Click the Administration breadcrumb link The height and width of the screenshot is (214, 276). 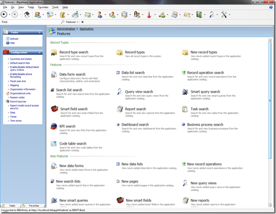click(66, 29)
